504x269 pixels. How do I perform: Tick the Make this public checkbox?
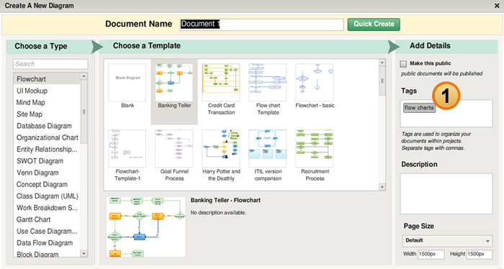point(403,64)
